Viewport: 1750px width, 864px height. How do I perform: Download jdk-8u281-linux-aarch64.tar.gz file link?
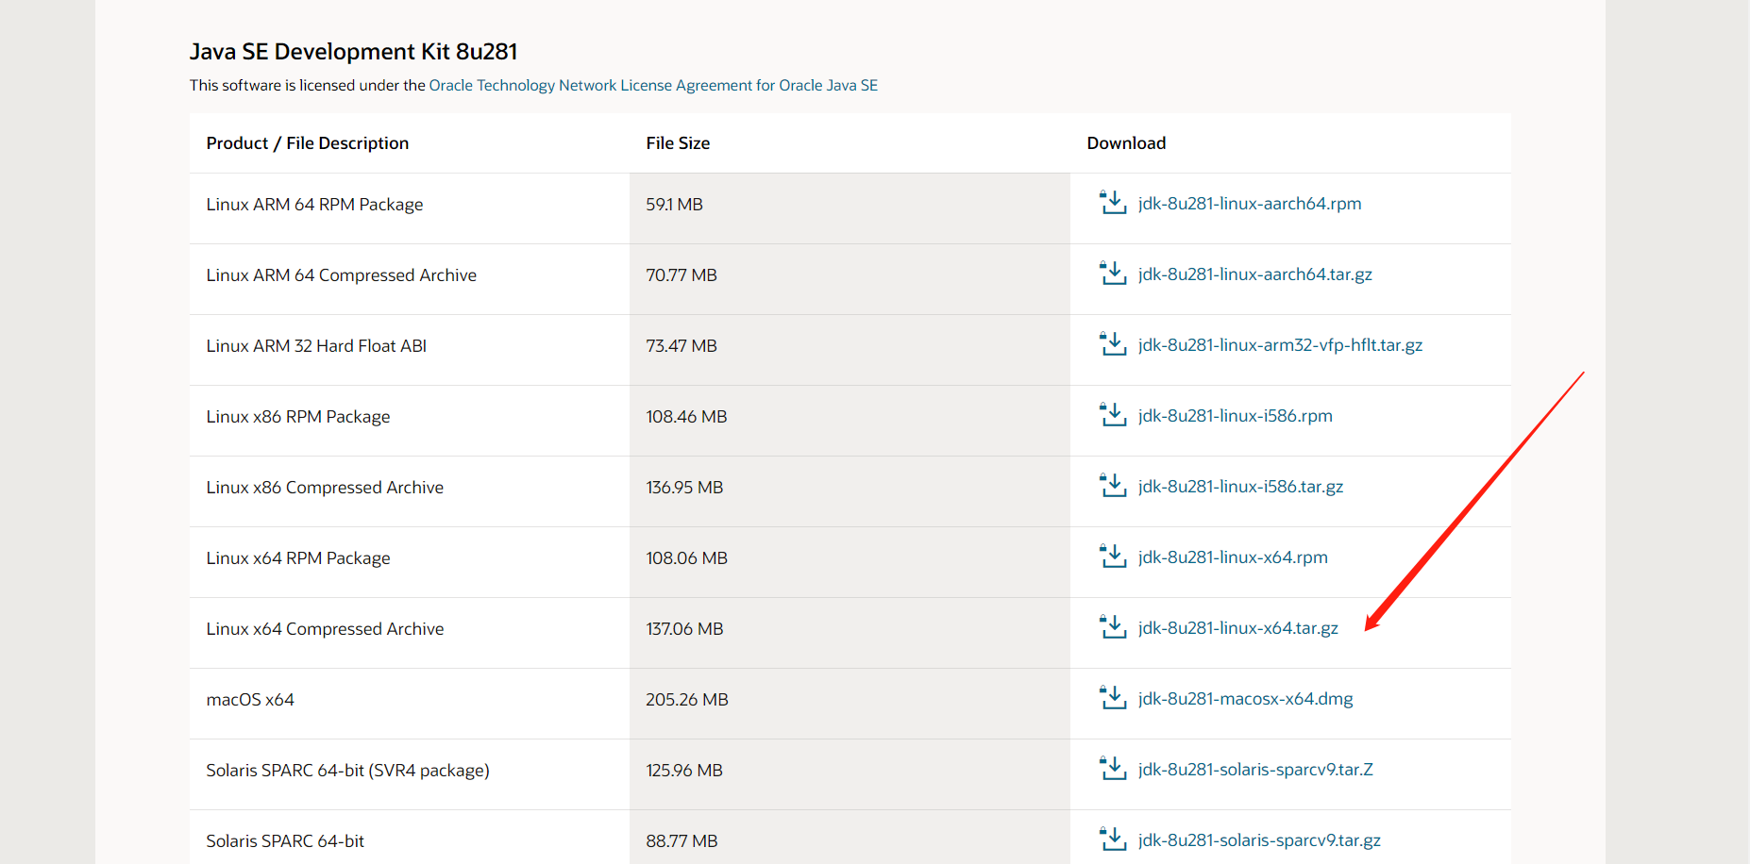1255,274
